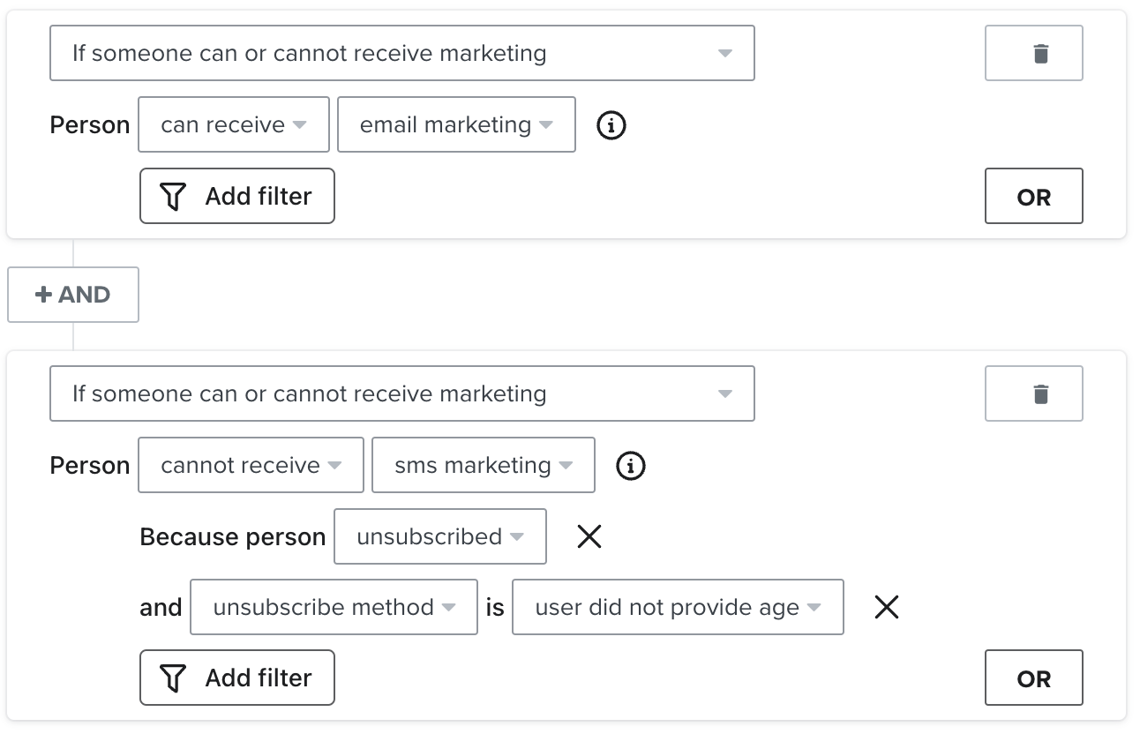Add filter to the sms marketing condition
Viewport: 1140px width, 734px height.
[x=236, y=678]
